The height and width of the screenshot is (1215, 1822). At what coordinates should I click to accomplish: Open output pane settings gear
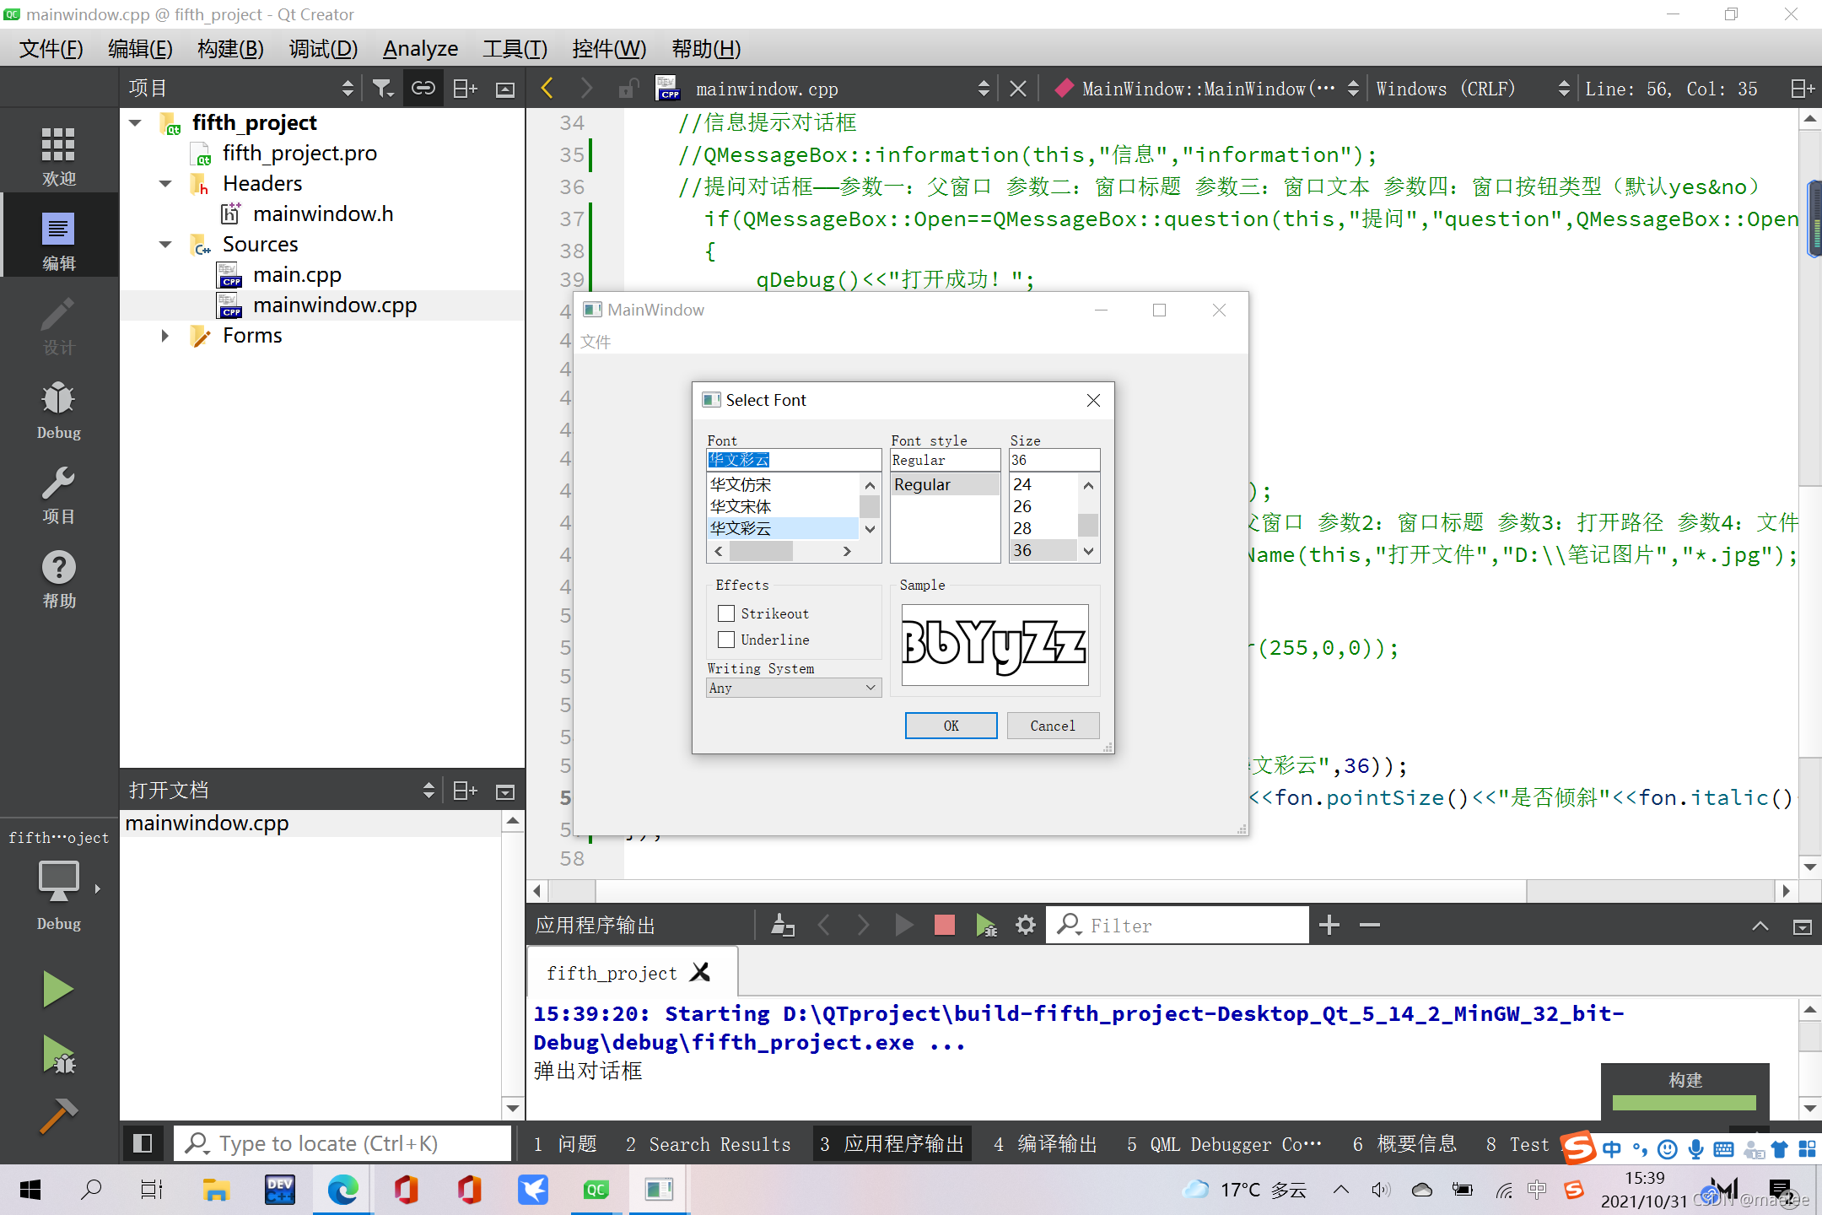pyautogui.click(x=1026, y=925)
